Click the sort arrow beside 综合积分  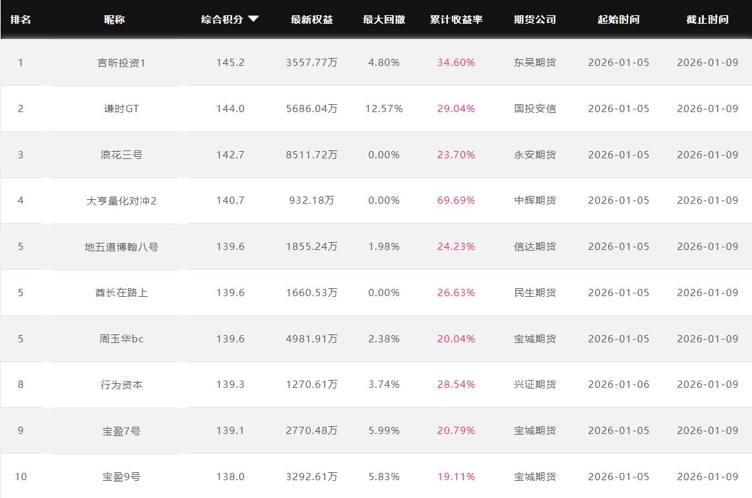(x=253, y=19)
